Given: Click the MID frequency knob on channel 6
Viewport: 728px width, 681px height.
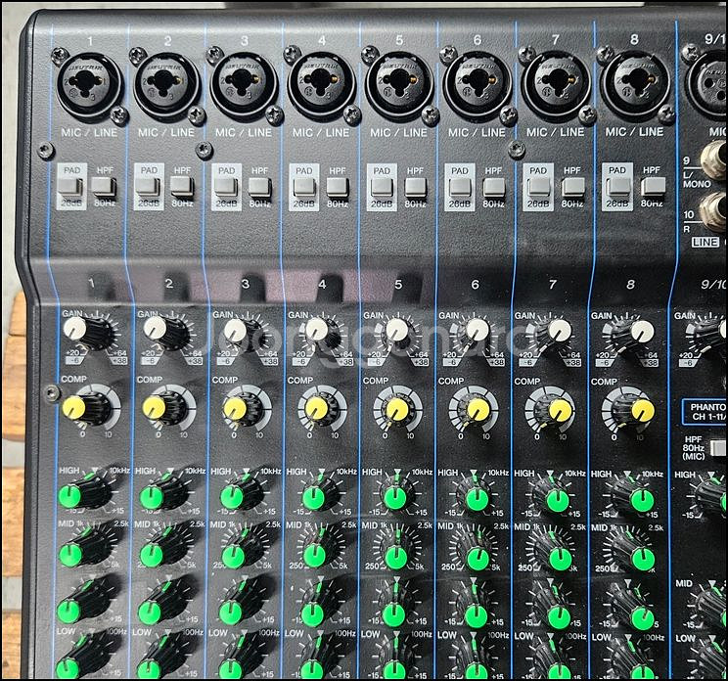Looking at the screenshot, I should 478,559.
